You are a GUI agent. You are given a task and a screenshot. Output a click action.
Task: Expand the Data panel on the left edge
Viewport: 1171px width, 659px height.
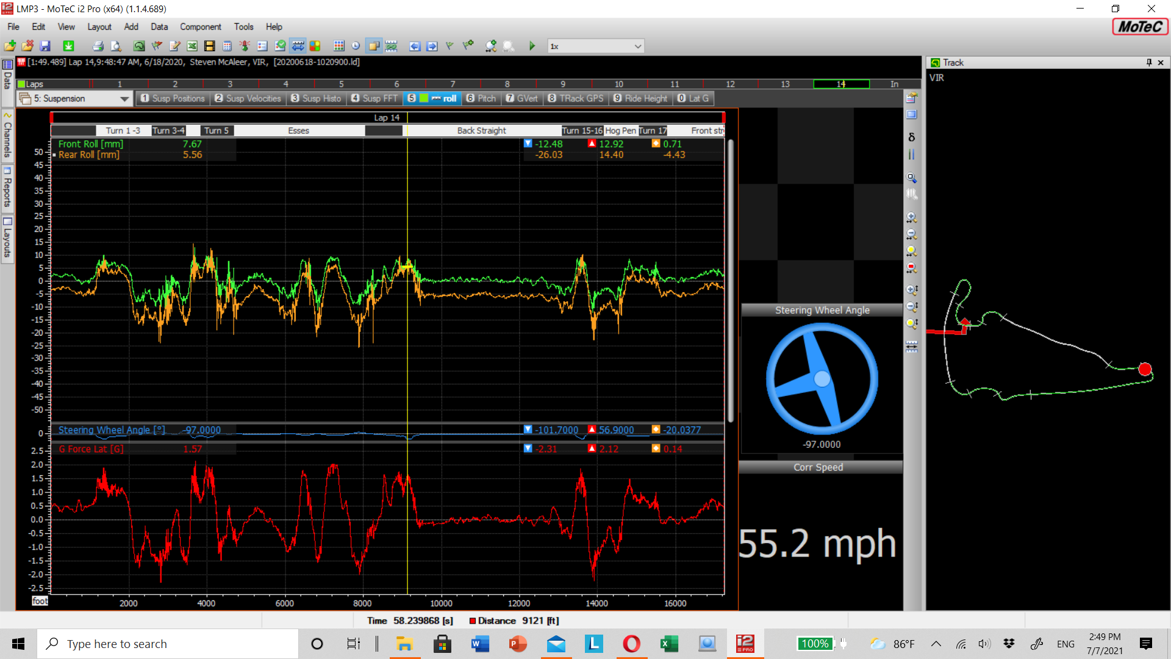click(x=7, y=79)
